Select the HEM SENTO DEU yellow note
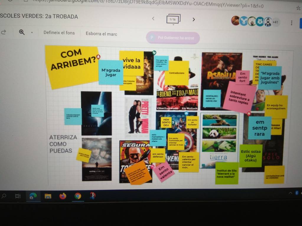Screen dimensions: 302x226 166,122
